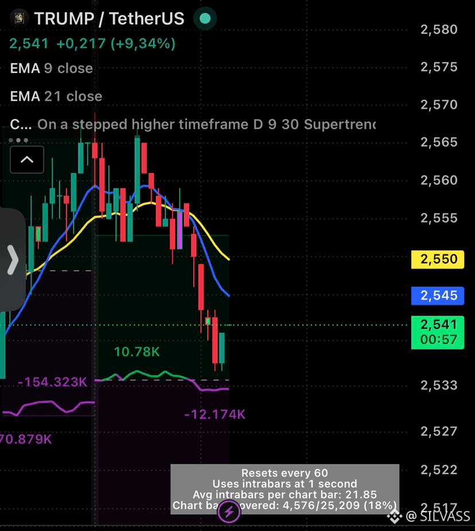Click the 2,570 price scale label
Screen dimensions: 475x531
point(439,105)
